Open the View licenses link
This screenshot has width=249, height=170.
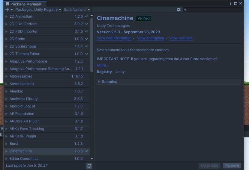[181, 38]
